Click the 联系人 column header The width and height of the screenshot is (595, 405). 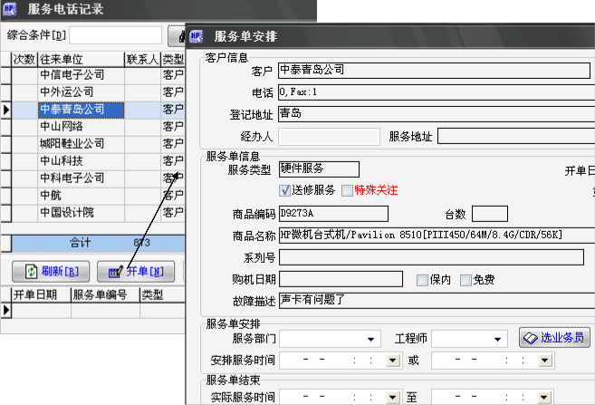coord(143,59)
